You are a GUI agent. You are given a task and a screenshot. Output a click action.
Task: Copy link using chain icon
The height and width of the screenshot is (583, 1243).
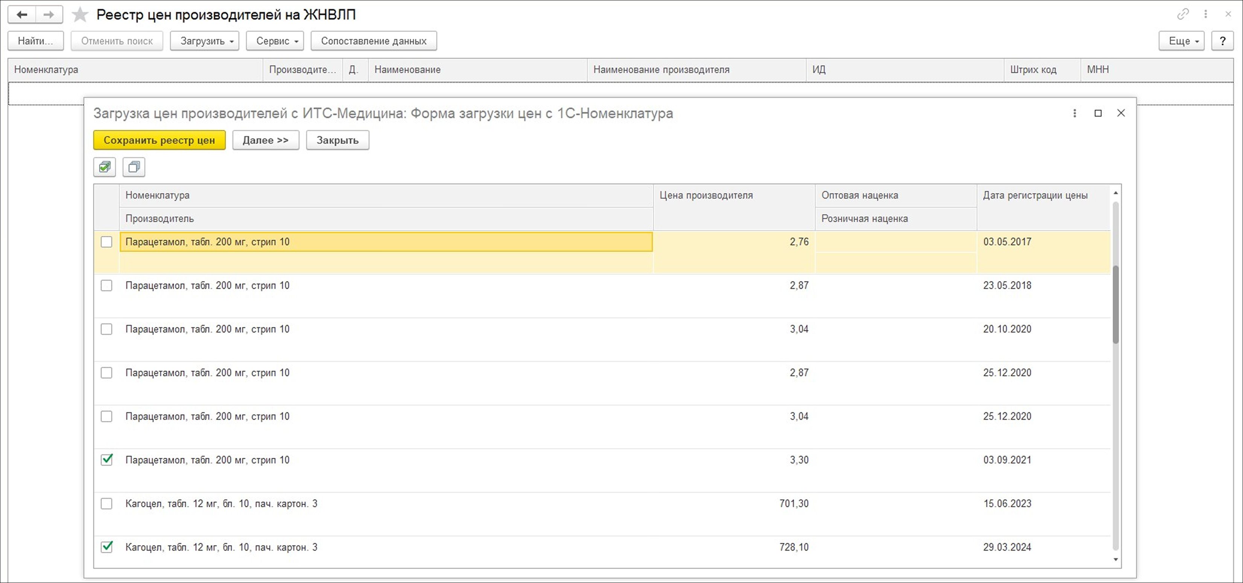point(1183,14)
